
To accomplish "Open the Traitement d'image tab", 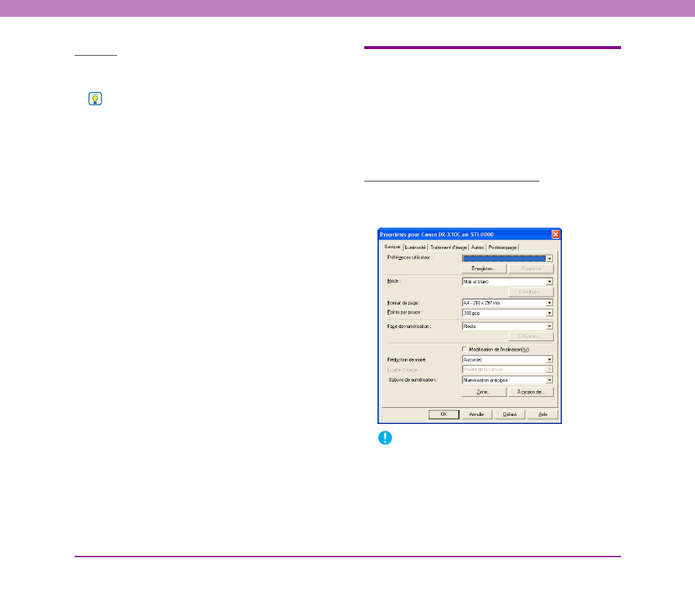I will pyautogui.click(x=448, y=247).
